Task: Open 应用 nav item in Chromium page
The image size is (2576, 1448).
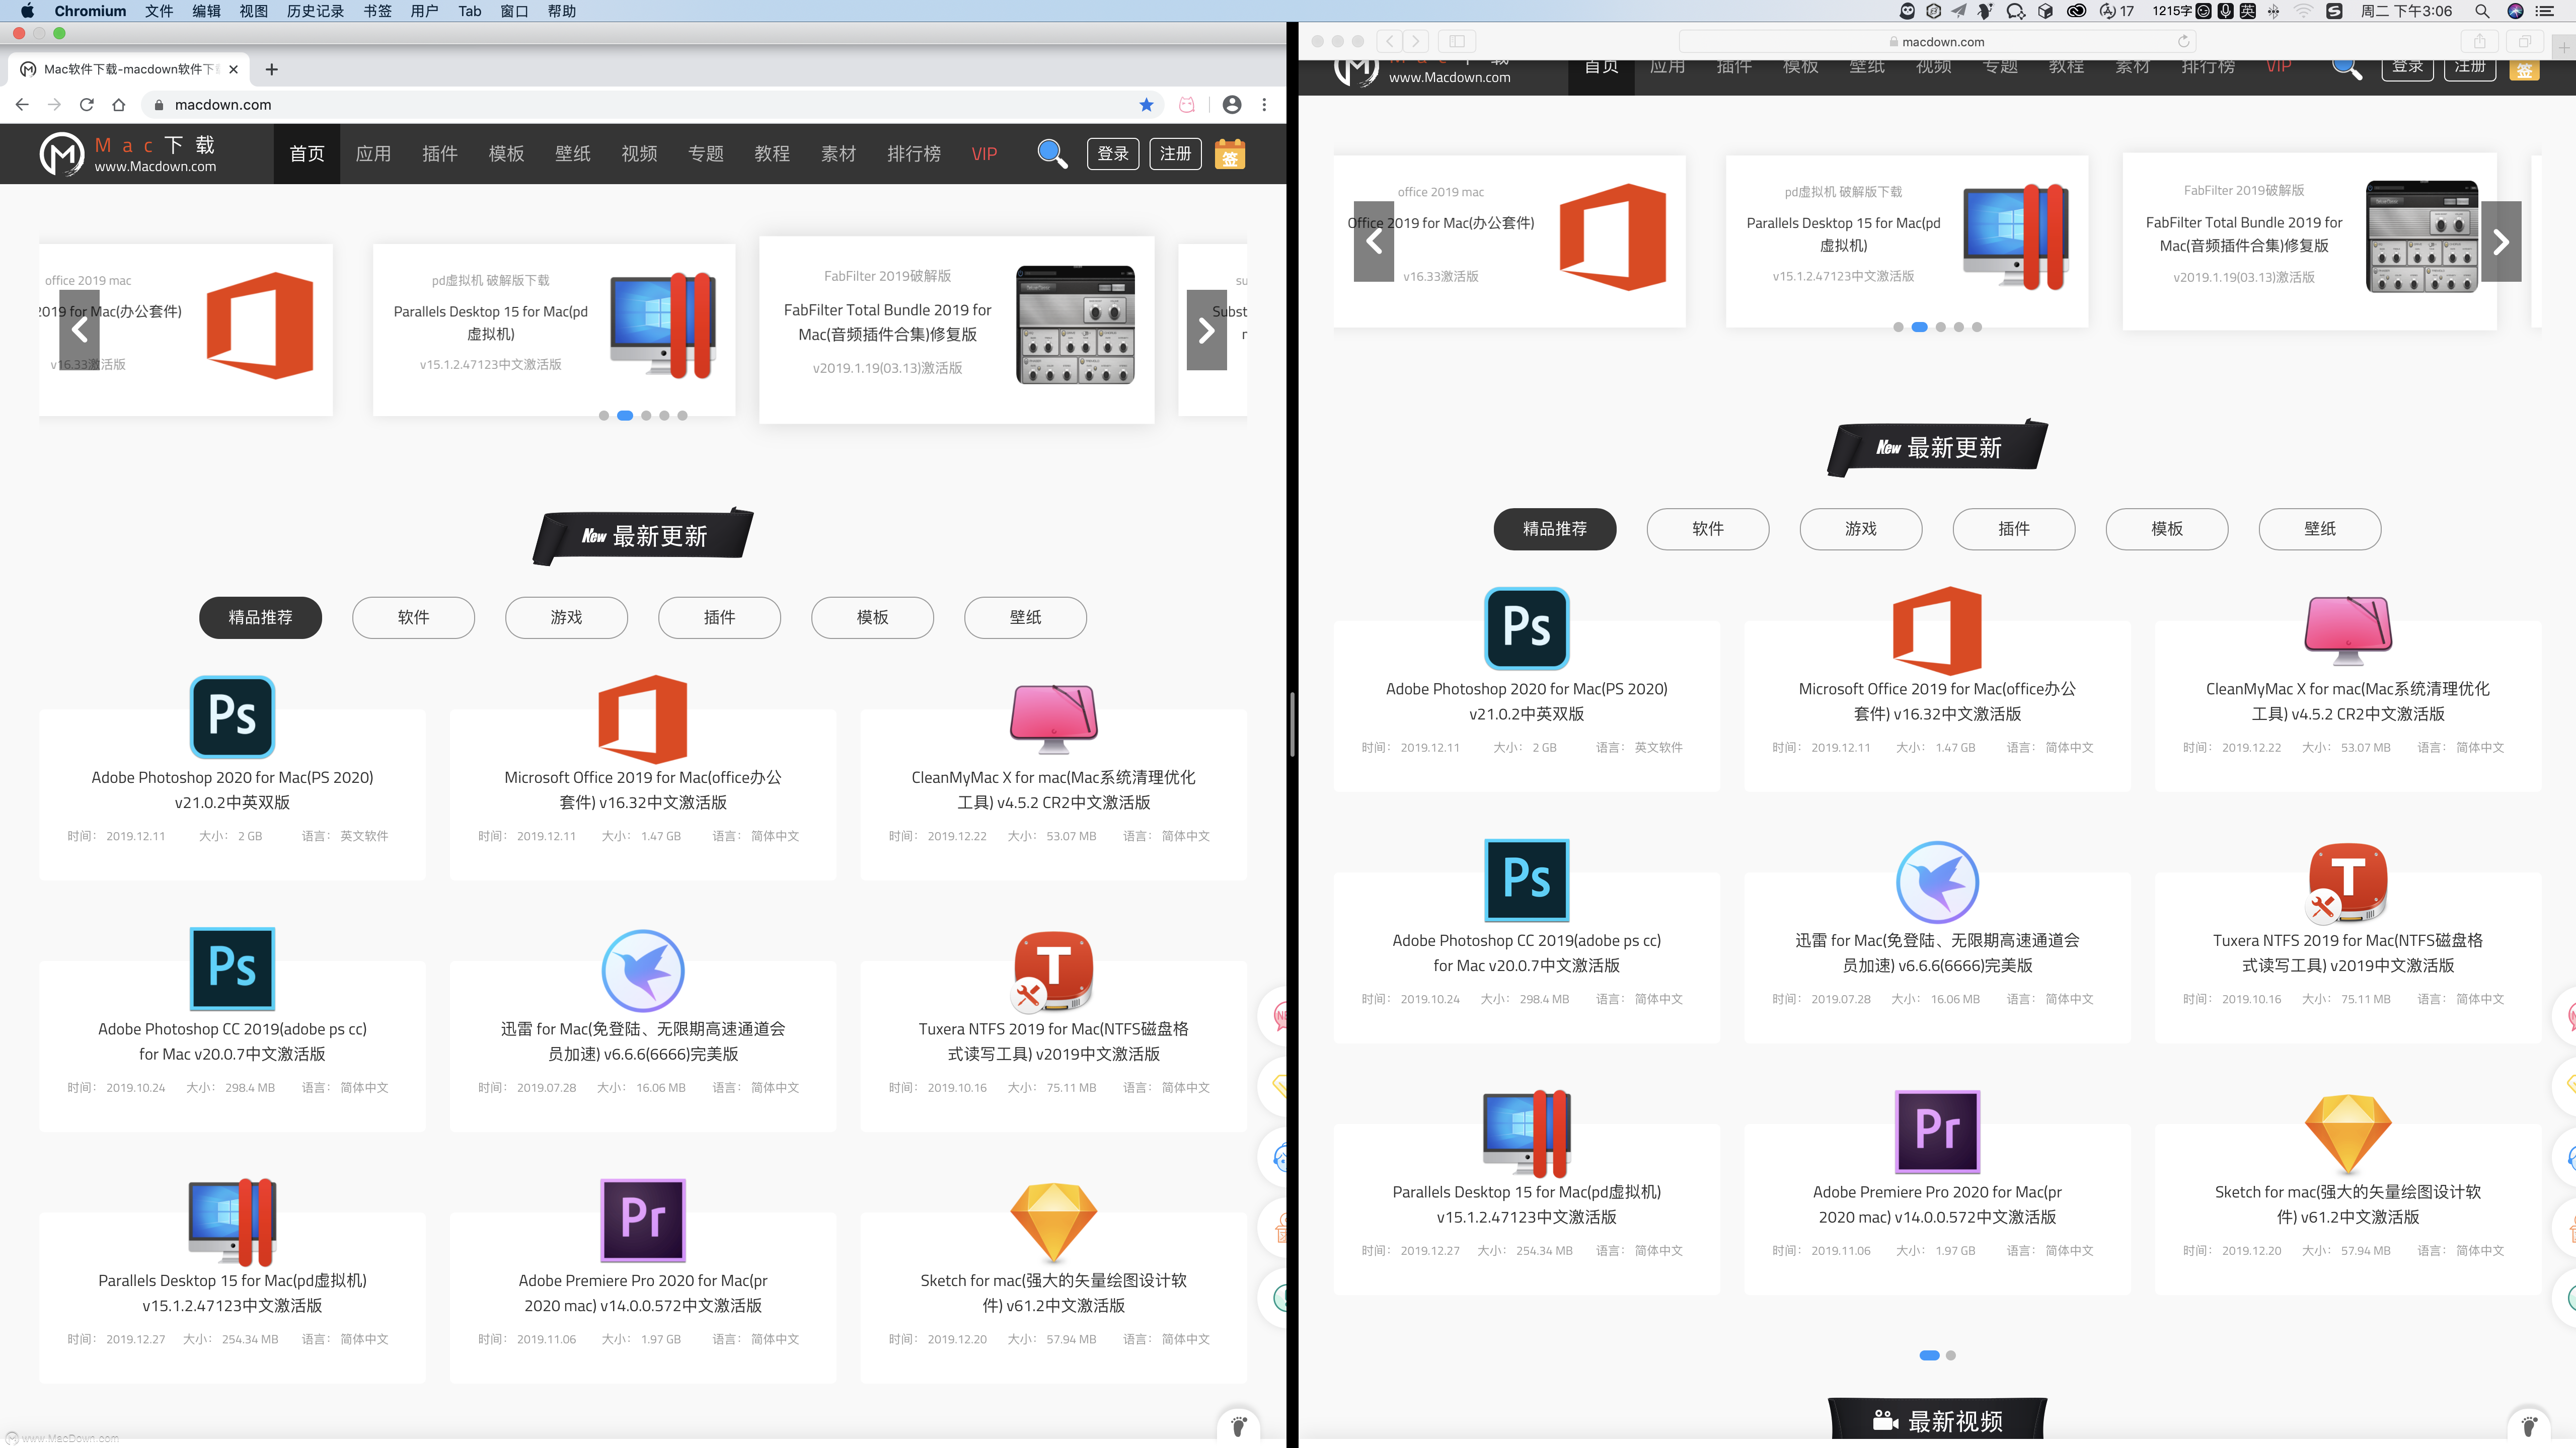Action: coord(373,153)
